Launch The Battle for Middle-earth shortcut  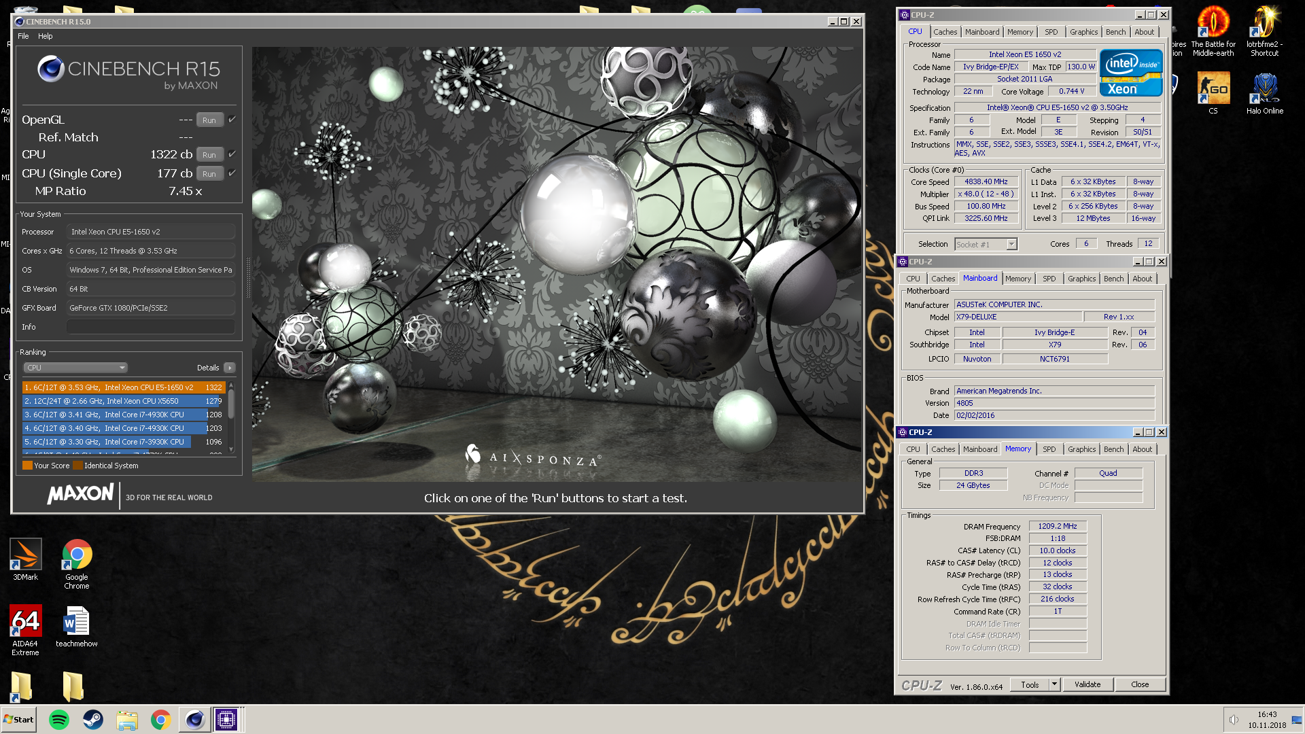click(1213, 31)
